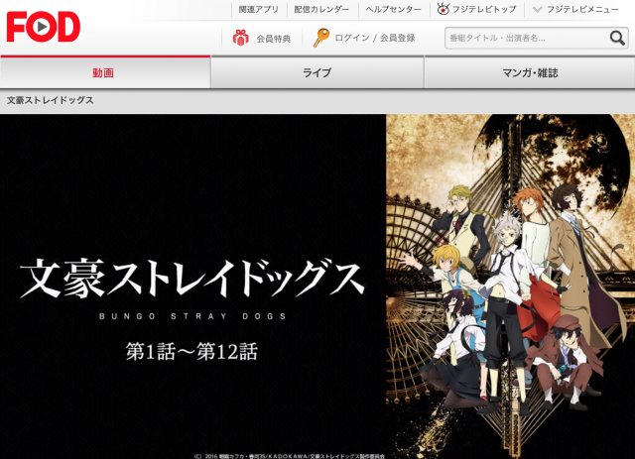
Task: Click the gift box member benefits icon
Action: [x=240, y=38]
